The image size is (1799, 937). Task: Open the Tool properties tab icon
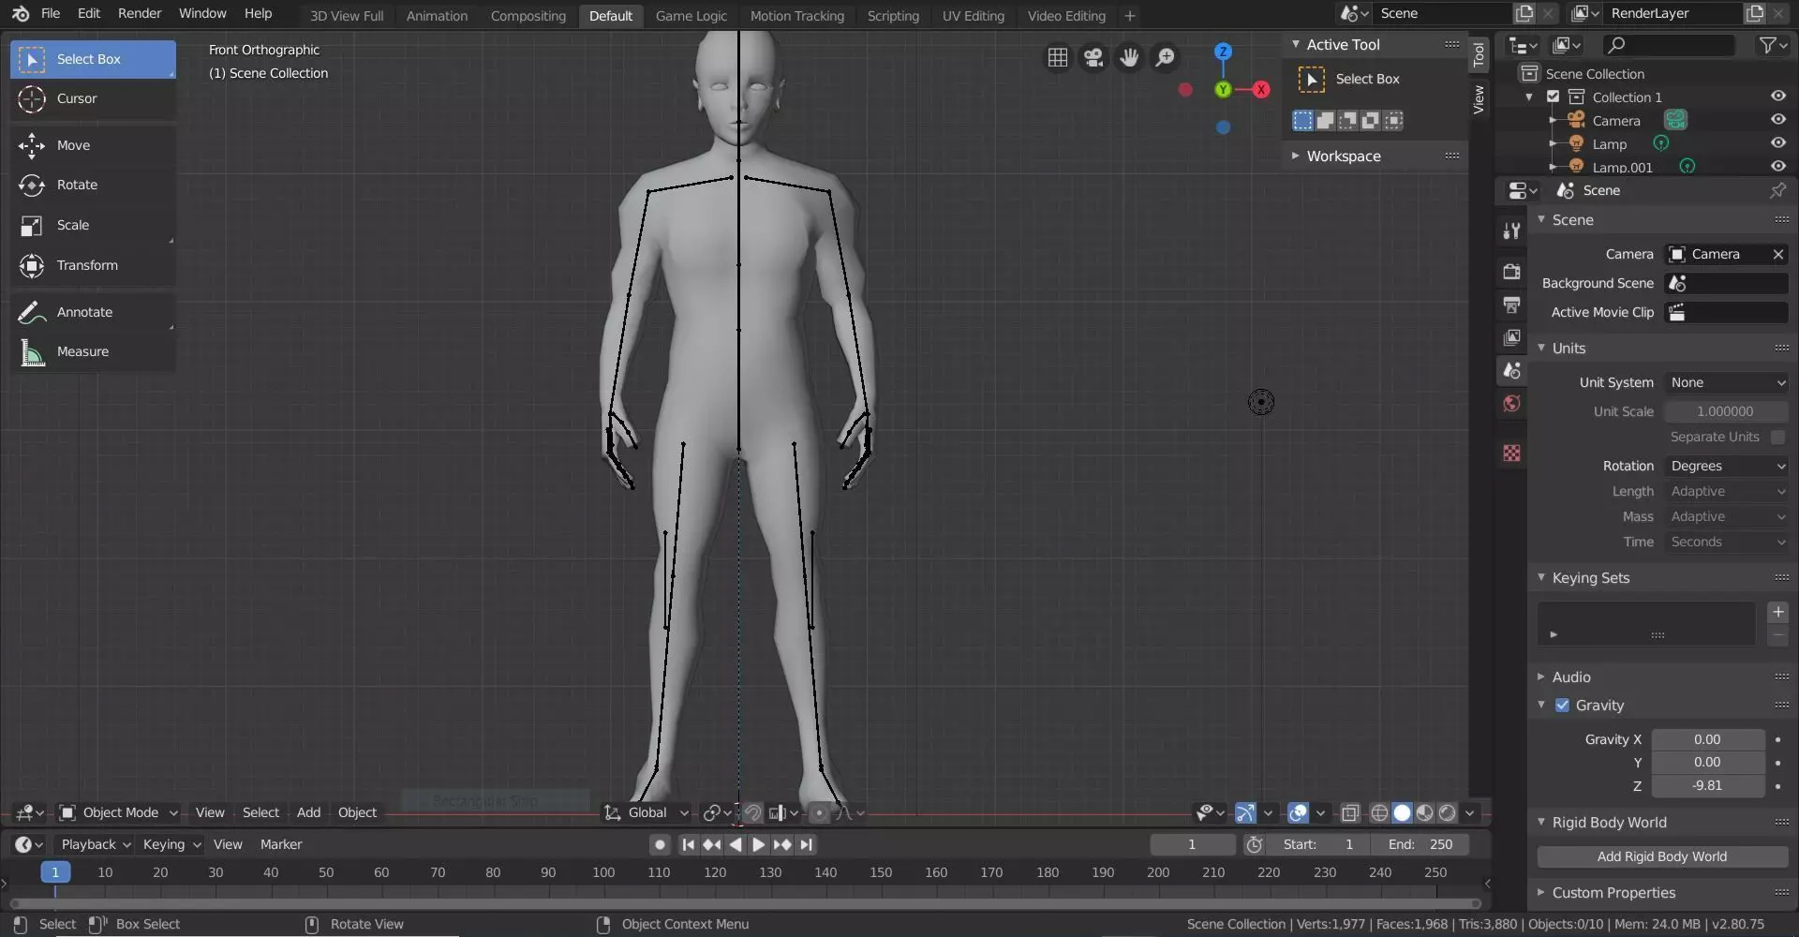pyautogui.click(x=1511, y=231)
